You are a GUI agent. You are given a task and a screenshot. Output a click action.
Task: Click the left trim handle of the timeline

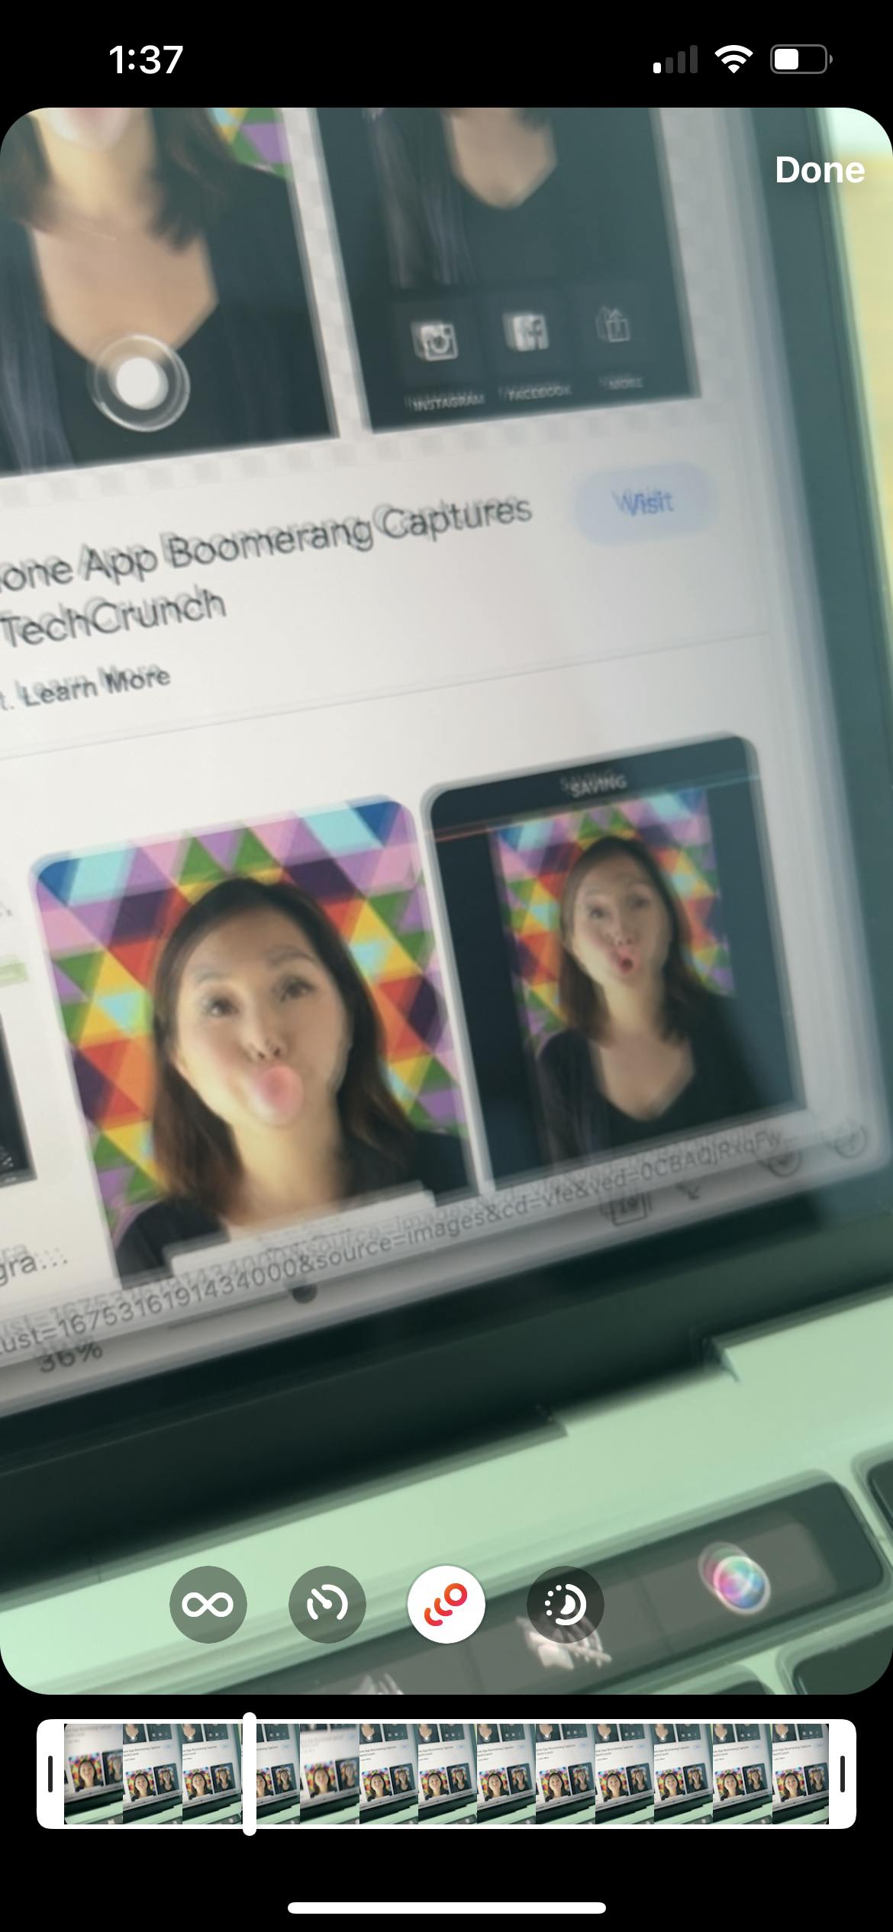[50, 1775]
